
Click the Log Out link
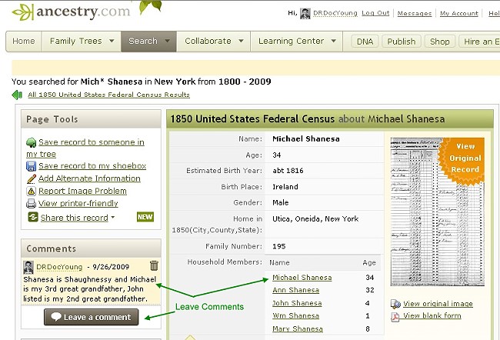tap(375, 13)
